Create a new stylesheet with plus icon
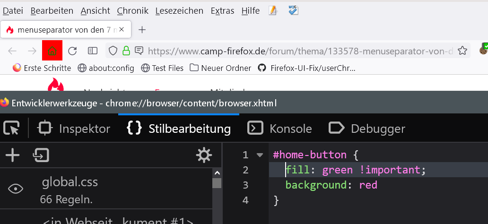The width and height of the screenshot is (488, 224). point(12,155)
